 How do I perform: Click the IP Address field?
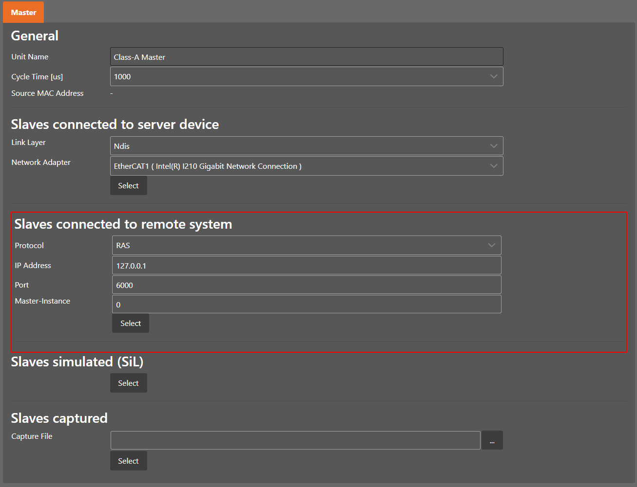(x=306, y=266)
